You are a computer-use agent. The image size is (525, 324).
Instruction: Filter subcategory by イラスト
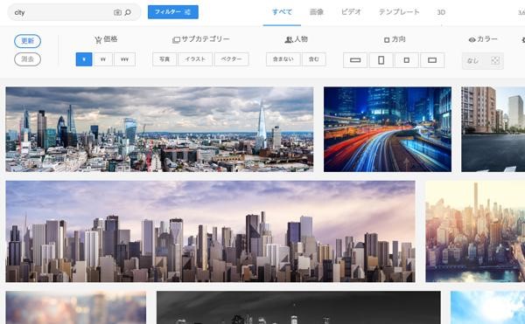click(195, 59)
